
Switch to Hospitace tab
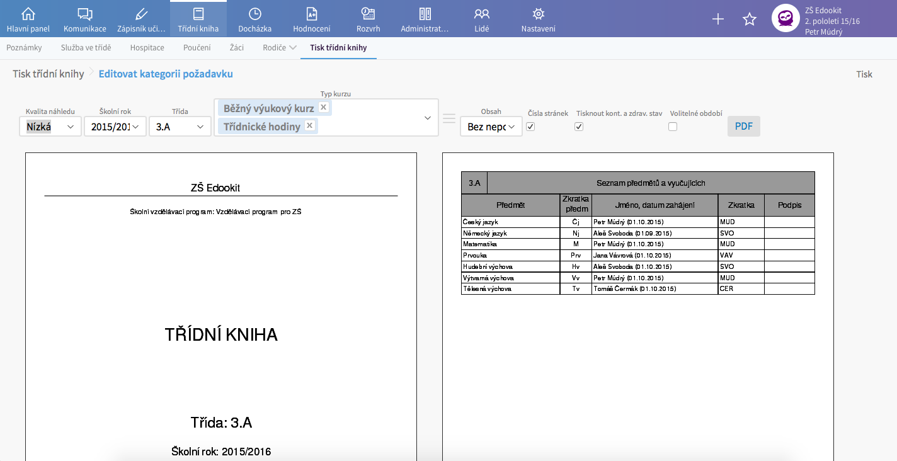click(x=147, y=48)
